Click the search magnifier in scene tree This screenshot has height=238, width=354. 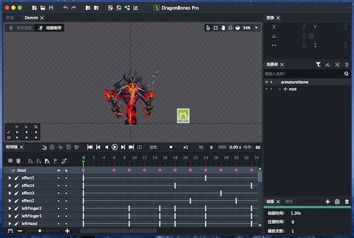point(346,74)
